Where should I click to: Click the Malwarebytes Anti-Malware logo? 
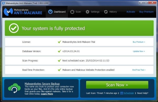(23, 12)
